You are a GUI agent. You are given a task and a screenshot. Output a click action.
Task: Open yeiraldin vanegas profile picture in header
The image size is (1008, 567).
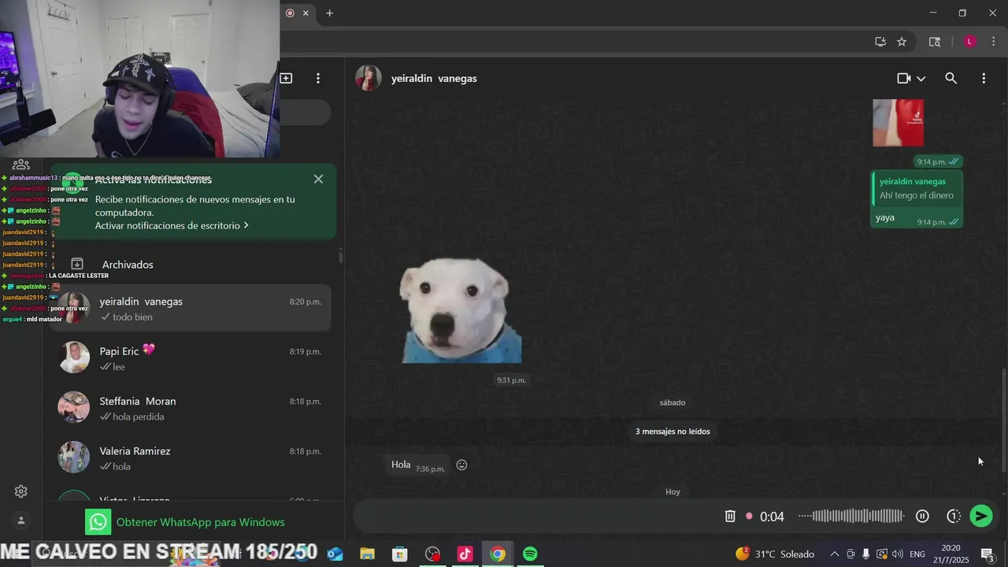point(368,78)
